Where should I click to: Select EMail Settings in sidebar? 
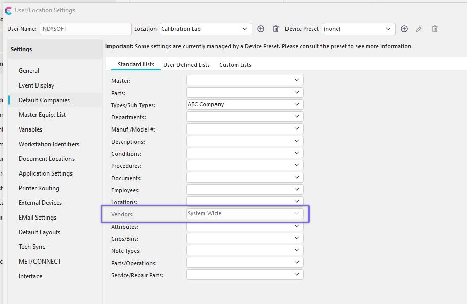[x=38, y=218]
